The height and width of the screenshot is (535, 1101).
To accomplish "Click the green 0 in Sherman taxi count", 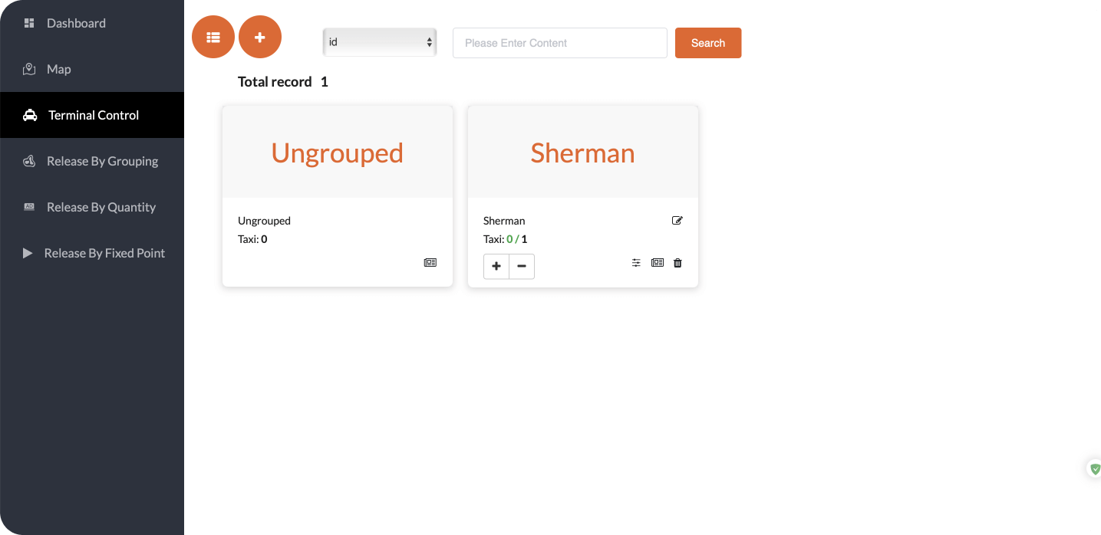I will 509,238.
